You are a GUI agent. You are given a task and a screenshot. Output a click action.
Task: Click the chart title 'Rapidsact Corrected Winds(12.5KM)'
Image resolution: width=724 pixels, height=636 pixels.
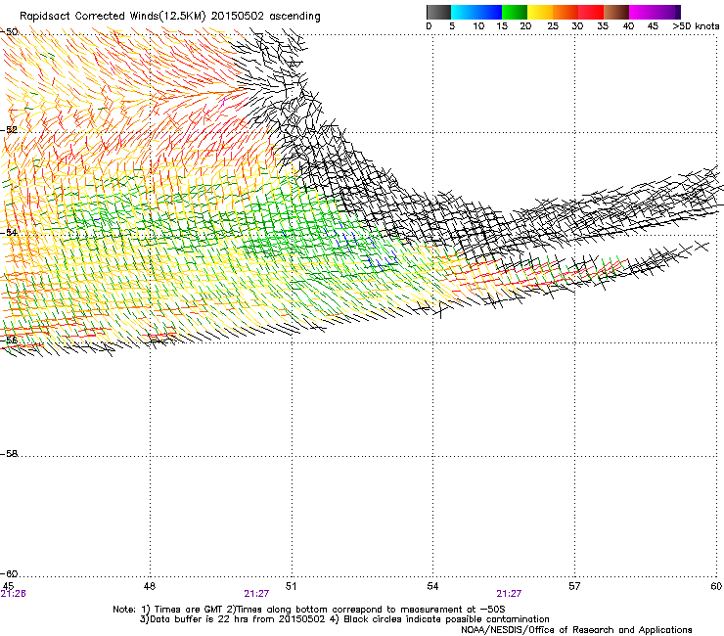113,17
